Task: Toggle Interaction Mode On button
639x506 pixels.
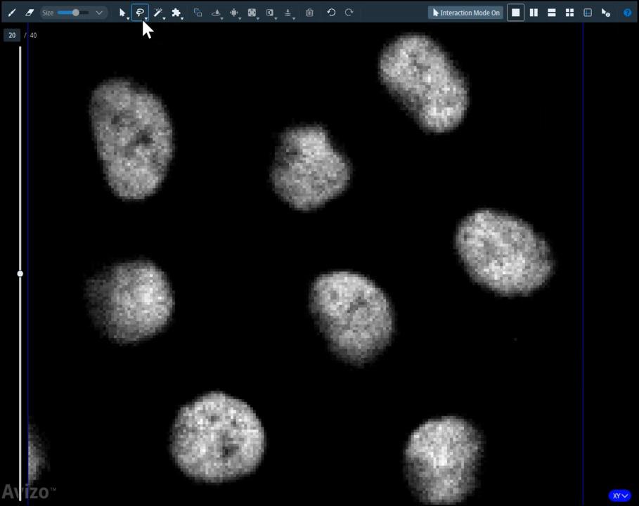Action: pyautogui.click(x=466, y=13)
